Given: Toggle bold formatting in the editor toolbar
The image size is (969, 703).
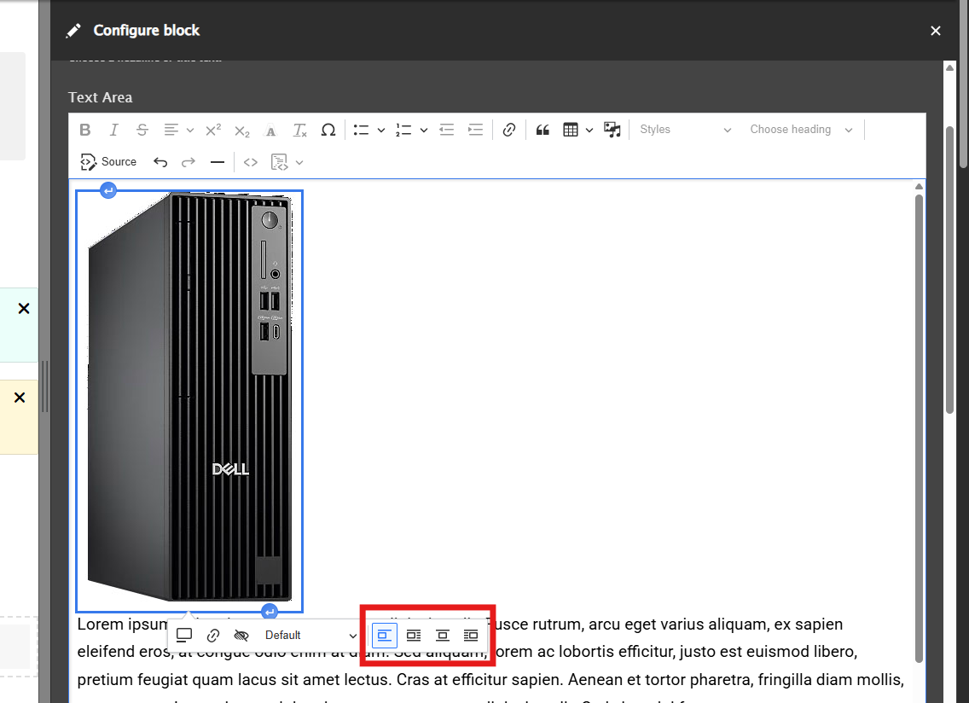Looking at the screenshot, I should (x=85, y=130).
